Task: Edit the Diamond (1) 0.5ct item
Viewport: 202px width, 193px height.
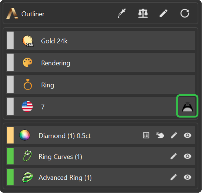Action: pos(174,135)
